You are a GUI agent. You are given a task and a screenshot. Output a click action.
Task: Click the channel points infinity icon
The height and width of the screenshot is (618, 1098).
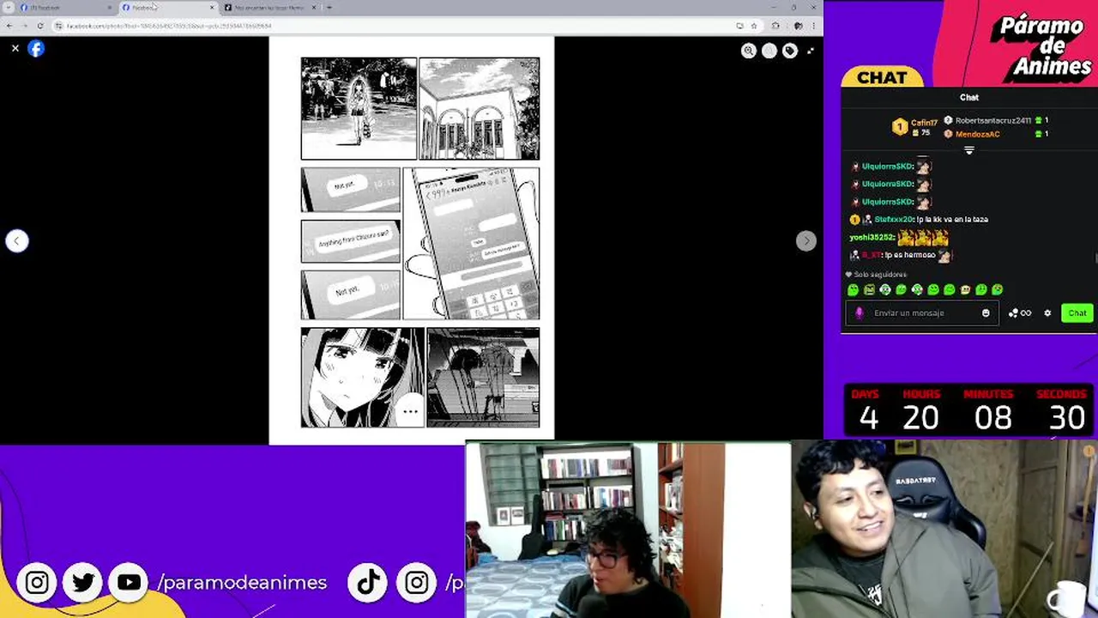[1021, 313]
